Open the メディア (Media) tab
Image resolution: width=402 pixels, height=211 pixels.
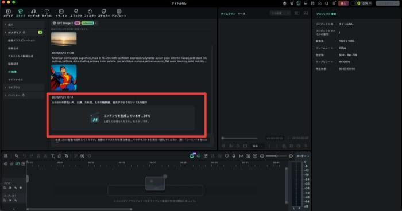(x=8, y=13)
